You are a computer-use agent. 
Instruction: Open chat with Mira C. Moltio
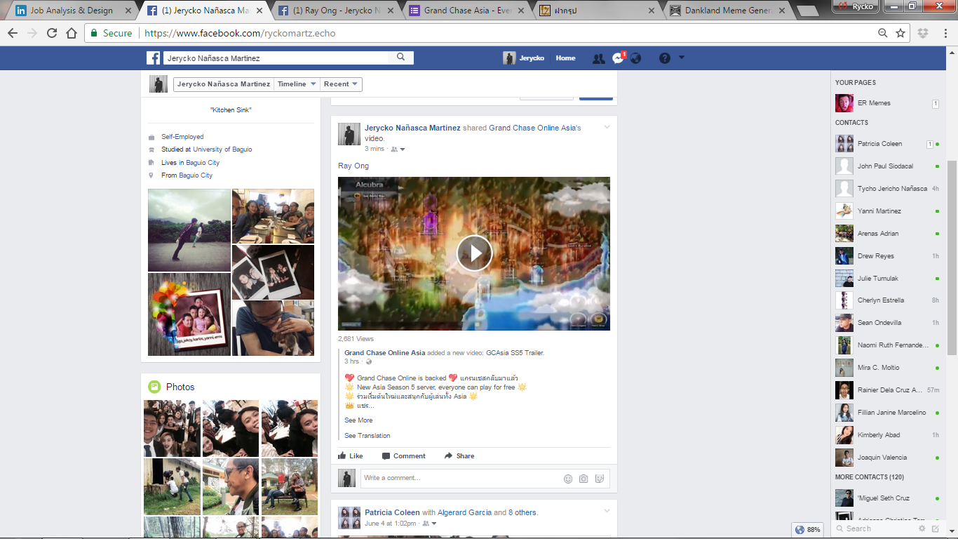point(887,368)
